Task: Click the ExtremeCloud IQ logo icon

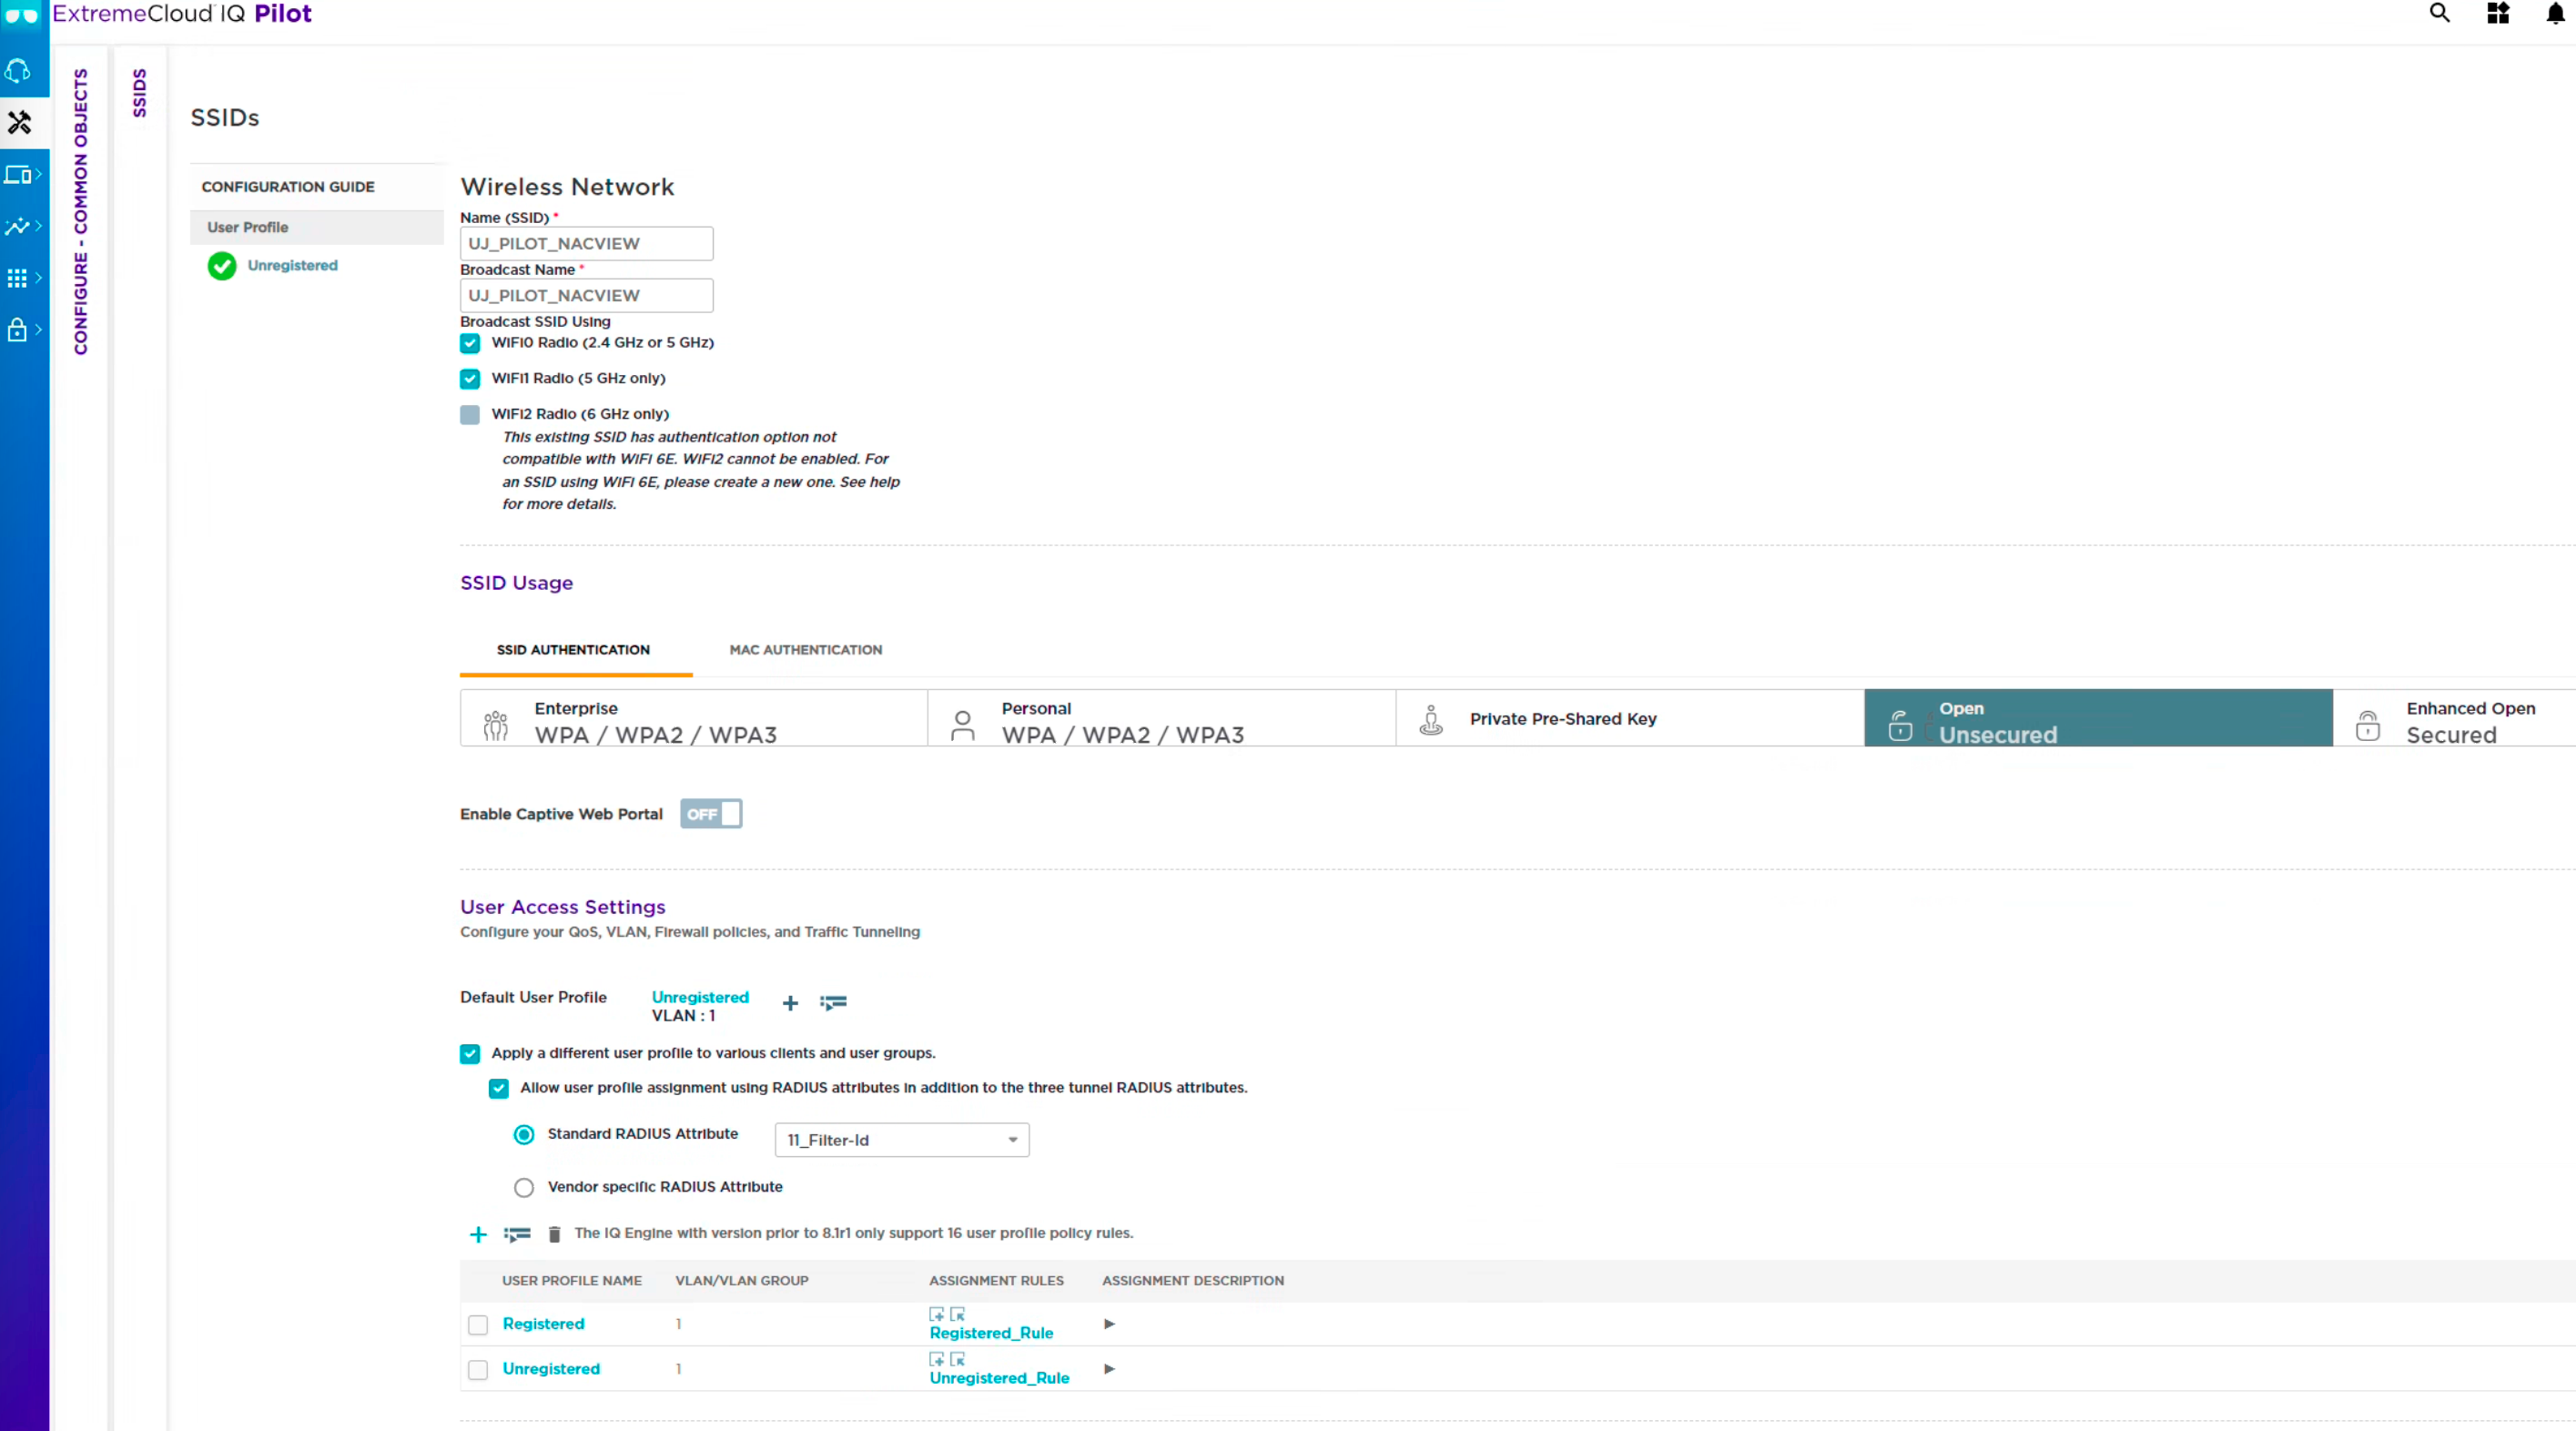Action: 21,14
